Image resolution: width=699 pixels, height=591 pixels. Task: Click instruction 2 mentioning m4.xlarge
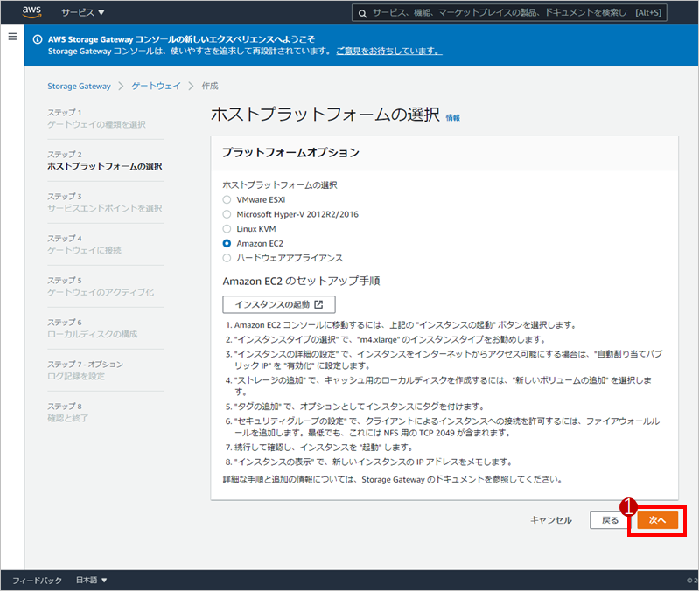click(386, 339)
